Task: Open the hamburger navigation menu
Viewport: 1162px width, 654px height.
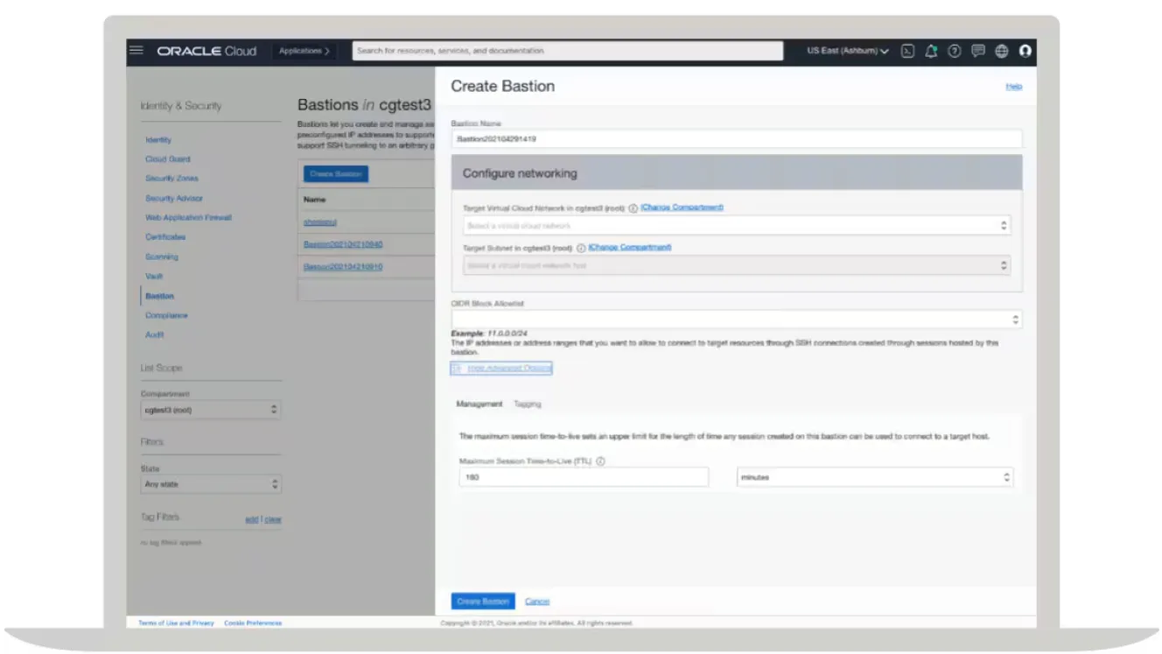Action: 136,50
